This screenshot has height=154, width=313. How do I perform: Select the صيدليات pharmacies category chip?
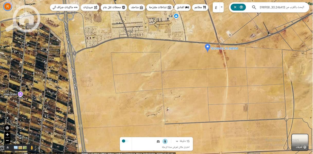(x=90, y=7)
